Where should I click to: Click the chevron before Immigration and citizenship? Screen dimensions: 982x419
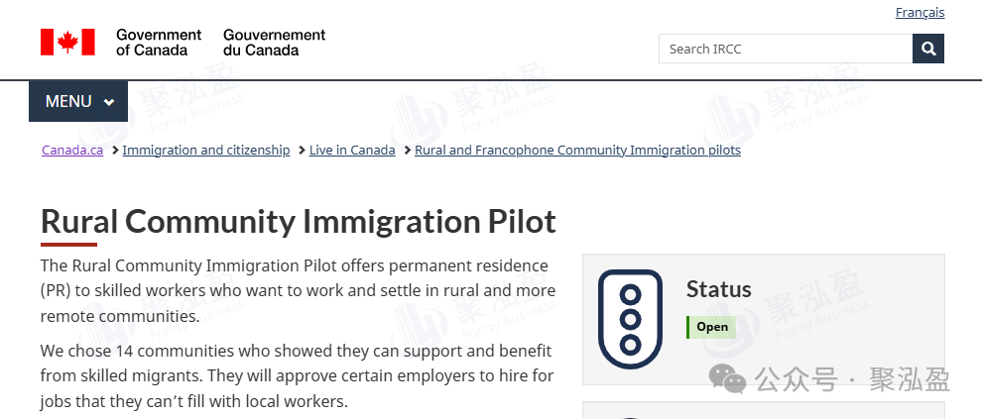coord(115,151)
